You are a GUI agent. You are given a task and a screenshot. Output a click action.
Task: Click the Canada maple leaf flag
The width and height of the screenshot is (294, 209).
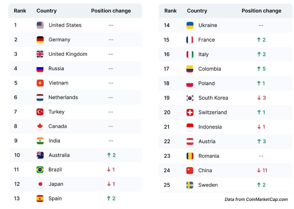click(40, 126)
